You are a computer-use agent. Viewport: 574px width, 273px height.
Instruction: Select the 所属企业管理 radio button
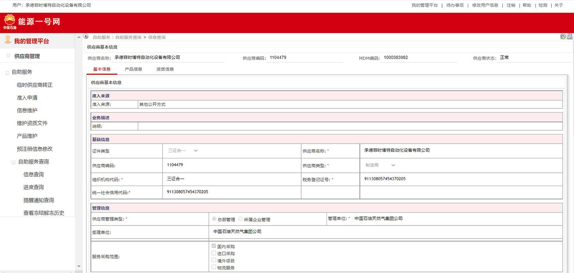click(x=240, y=219)
